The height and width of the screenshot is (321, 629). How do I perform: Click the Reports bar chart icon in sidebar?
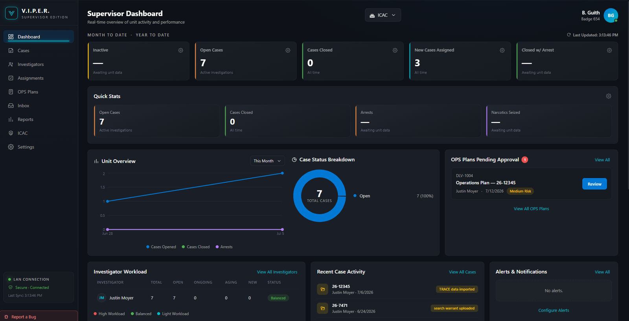pos(11,119)
